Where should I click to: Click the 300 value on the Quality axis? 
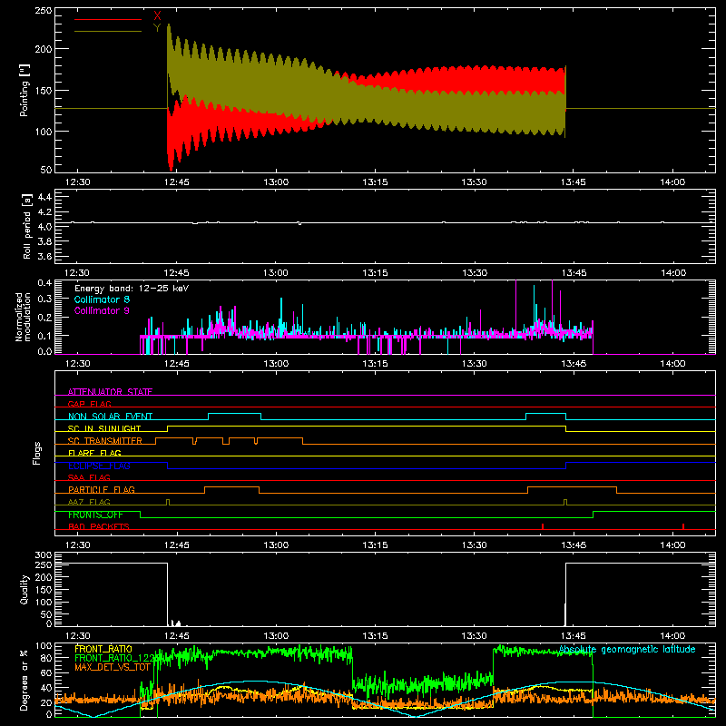click(x=44, y=554)
